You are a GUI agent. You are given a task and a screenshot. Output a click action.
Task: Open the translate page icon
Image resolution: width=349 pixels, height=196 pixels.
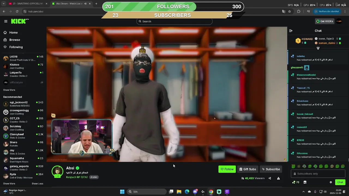pyautogui.click(x=284, y=11)
